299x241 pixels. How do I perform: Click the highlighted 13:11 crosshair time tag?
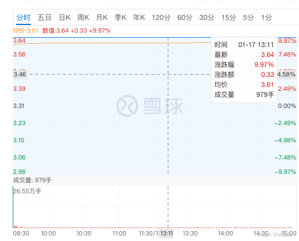(x=166, y=233)
